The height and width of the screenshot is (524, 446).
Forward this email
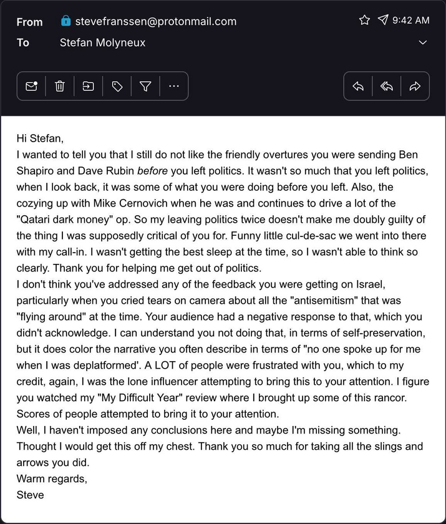point(415,86)
